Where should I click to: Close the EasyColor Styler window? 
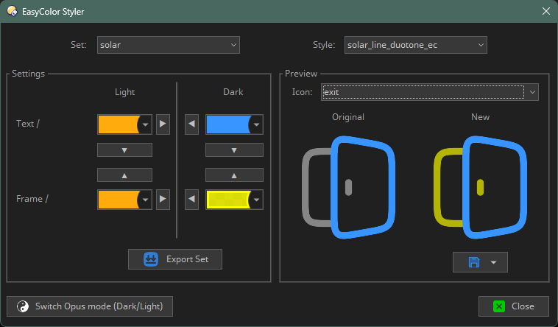pos(546,11)
